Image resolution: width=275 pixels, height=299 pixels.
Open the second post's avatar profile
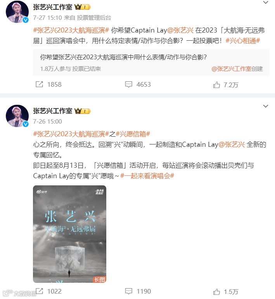tap(17, 116)
